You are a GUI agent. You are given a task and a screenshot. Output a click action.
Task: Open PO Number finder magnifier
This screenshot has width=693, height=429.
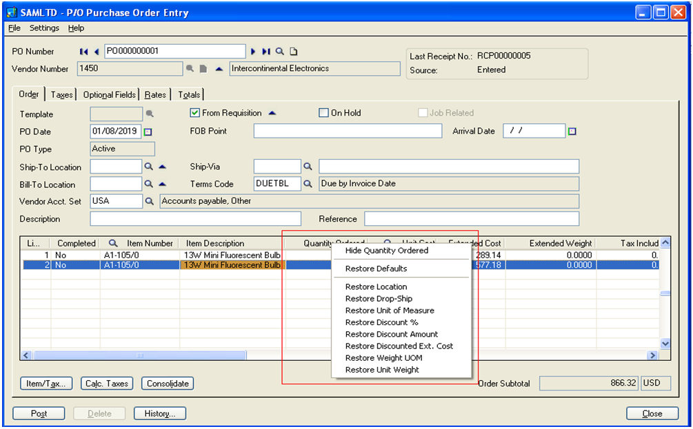280,52
